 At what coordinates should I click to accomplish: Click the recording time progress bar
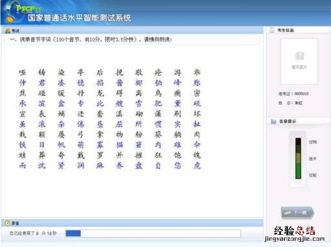coord(153,233)
